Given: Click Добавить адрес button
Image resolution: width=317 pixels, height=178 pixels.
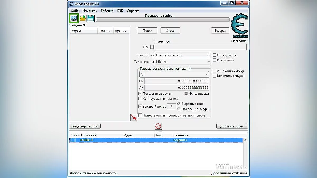Looking at the screenshot, I should tap(231, 126).
